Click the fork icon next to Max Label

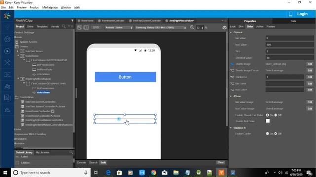coord(232,89)
